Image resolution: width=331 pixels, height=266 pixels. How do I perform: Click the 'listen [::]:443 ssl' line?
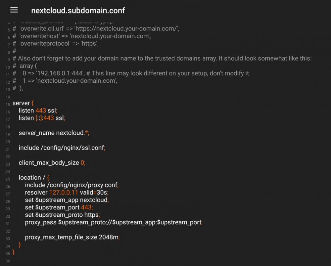coord(42,118)
